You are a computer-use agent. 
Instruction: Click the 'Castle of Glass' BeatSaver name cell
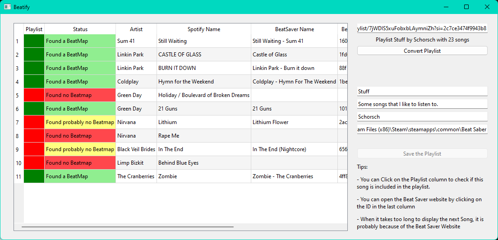[x=295, y=55]
